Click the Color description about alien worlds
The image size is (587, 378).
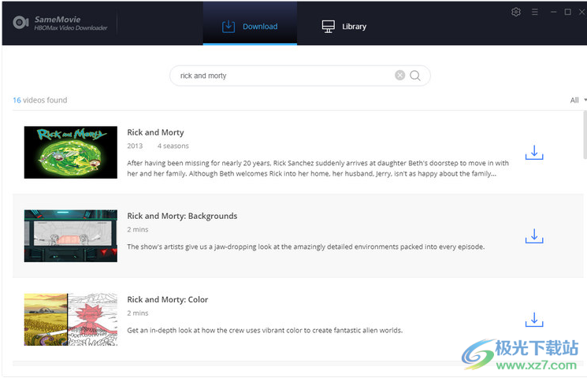(x=265, y=330)
